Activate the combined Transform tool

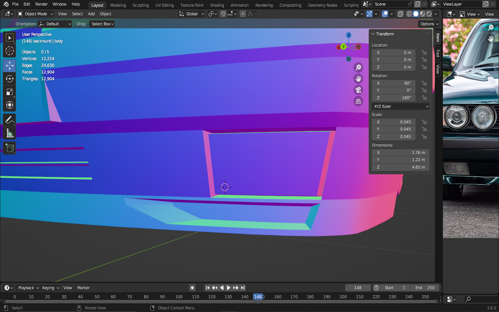pyautogui.click(x=9, y=105)
